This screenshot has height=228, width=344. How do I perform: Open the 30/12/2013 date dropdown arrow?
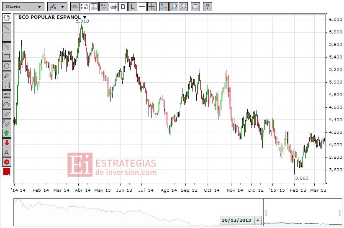click(258, 220)
